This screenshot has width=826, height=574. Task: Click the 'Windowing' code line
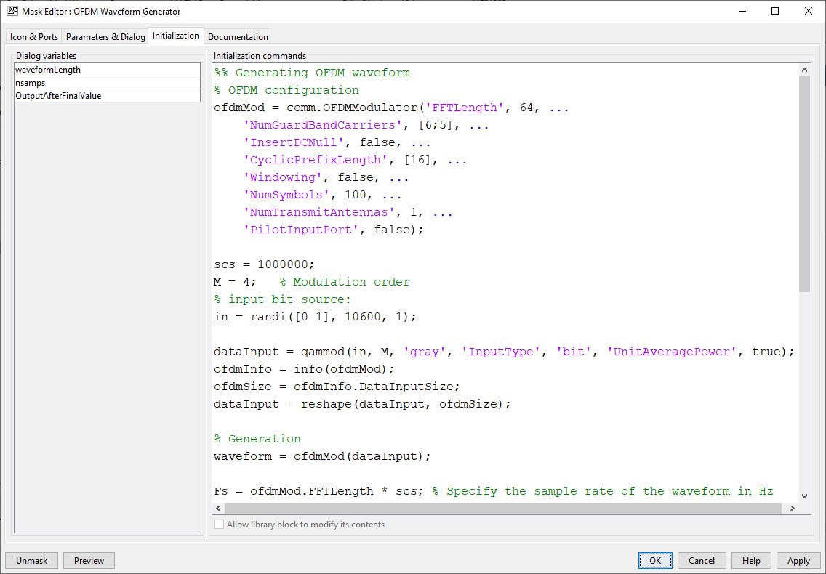pos(326,177)
